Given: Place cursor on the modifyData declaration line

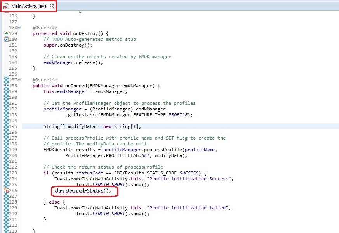Looking at the screenshot, I should 92,126.
